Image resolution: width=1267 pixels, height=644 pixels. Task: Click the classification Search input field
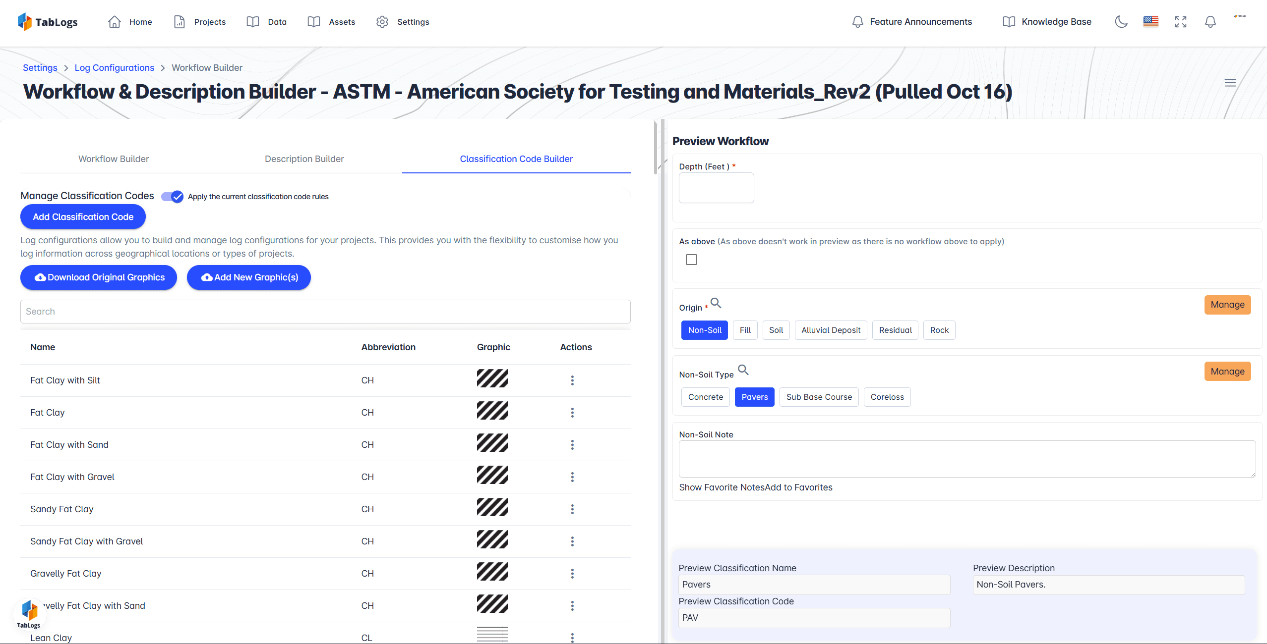pyautogui.click(x=325, y=312)
